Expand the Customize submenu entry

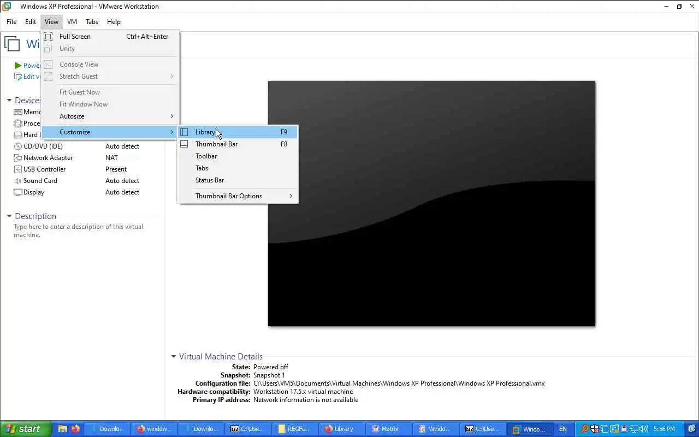tap(110, 132)
